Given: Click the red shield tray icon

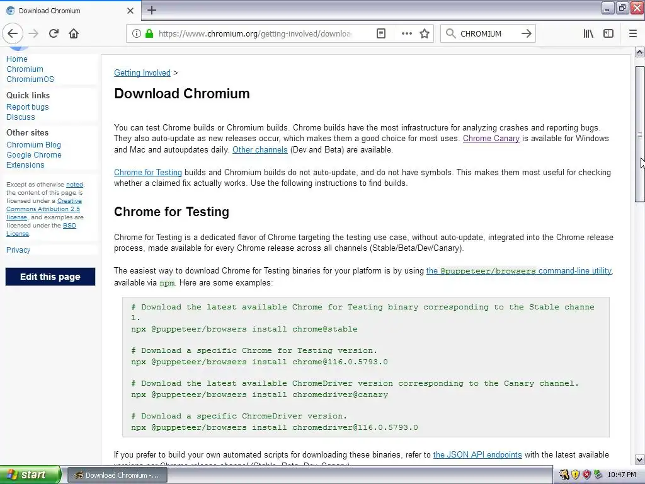Looking at the screenshot, I should (586, 475).
